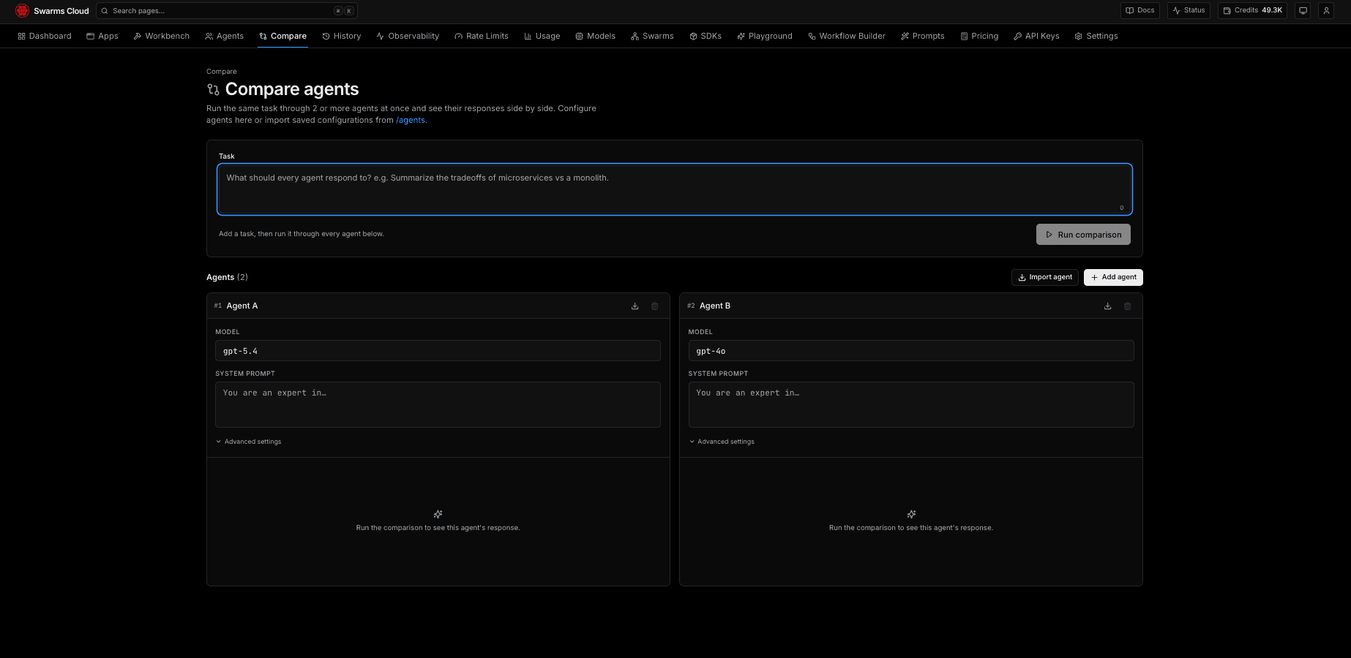The image size is (1351, 658).
Task: Click Import agent button
Action: 1045,277
